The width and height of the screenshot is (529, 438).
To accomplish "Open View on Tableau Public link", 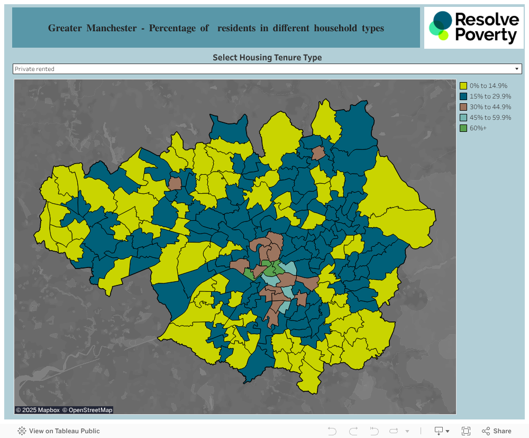I will tap(64, 431).
